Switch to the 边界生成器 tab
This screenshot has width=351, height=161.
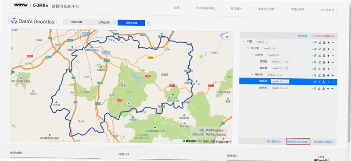tap(104, 23)
